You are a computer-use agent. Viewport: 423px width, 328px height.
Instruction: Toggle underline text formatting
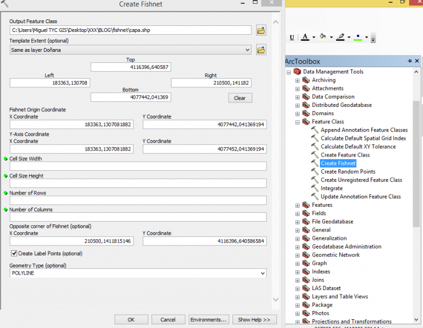pyautogui.click(x=292, y=37)
